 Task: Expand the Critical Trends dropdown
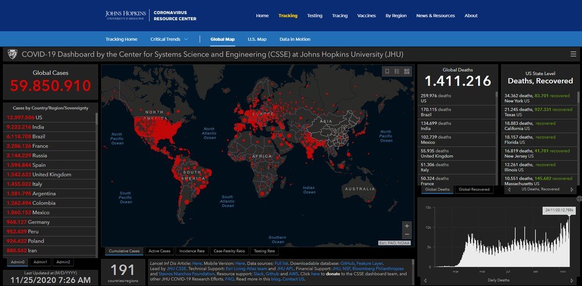click(x=169, y=39)
